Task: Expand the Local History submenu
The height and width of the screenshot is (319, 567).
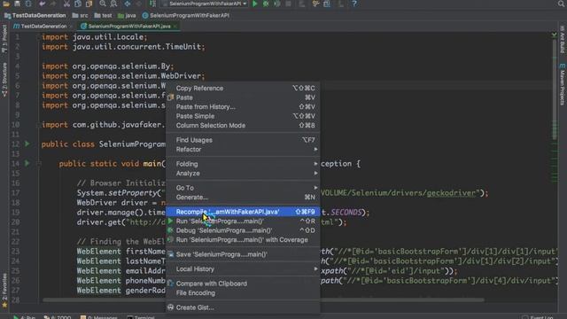Action: click(243, 268)
